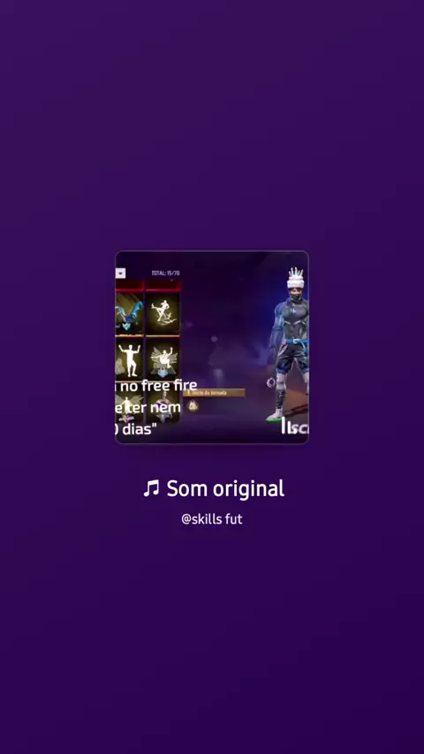This screenshot has width=424, height=754.
Task: Click the red tab above the kick emote
Action: click(x=163, y=286)
